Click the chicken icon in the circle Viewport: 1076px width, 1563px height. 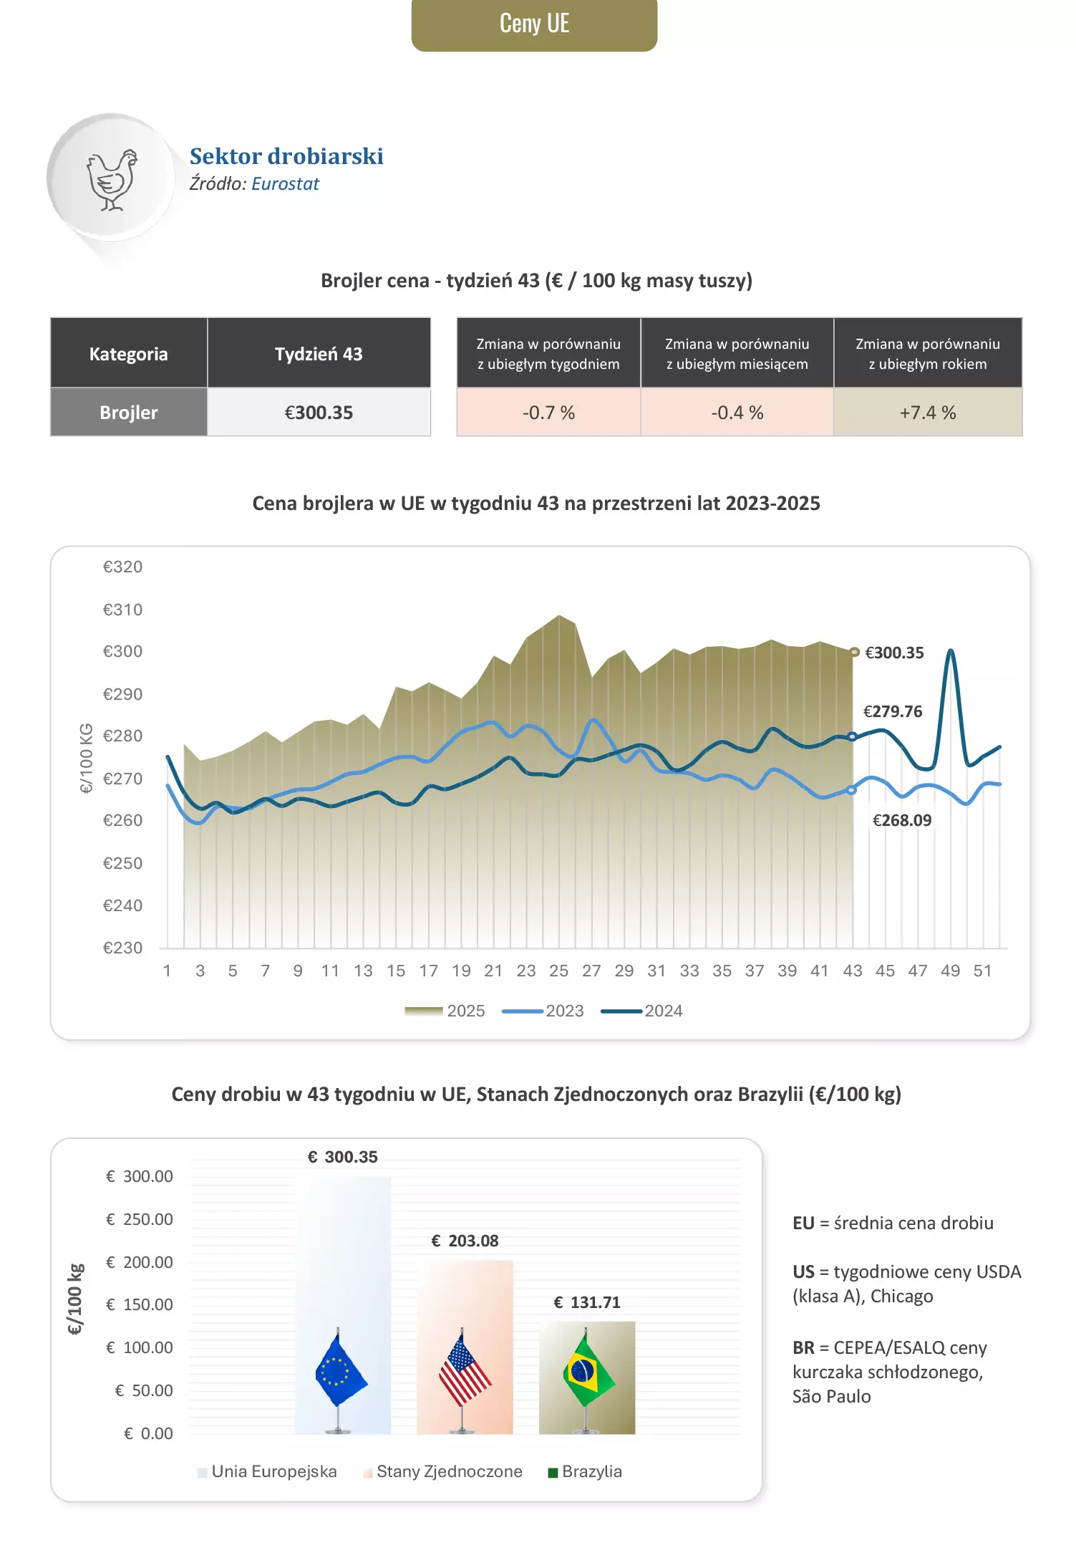click(x=111, y=179)
